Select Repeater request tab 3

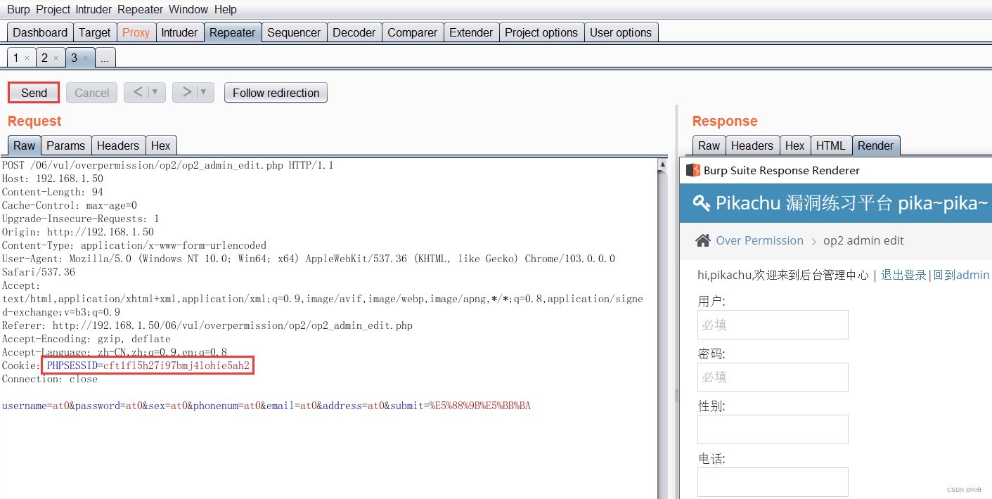pyautogui.click(x=74, y=58)
